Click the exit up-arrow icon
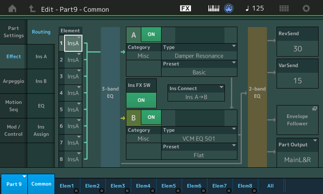This screenshot has height=194, width=323. [32, 8]
